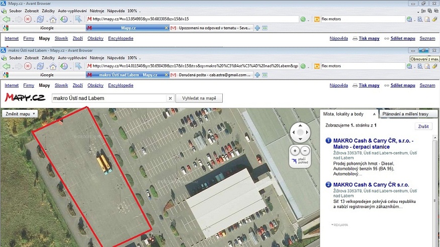The width and height of the screenshot is (440, 247).
Task: Click green Go button beside makro window URL
Action: (303, 66)
